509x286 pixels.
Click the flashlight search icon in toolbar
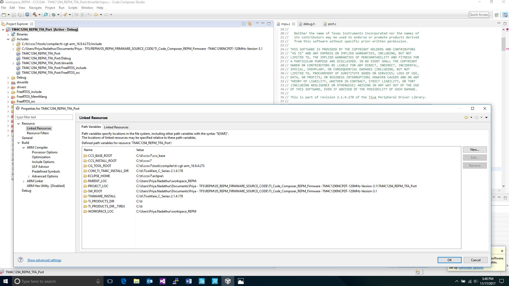(65, 15)
